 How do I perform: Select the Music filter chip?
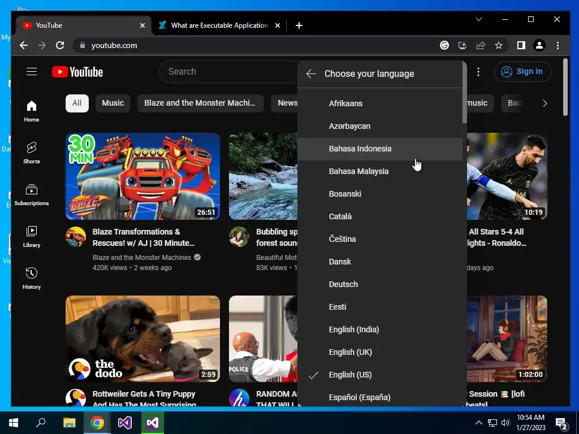click(x=113, y=103)
